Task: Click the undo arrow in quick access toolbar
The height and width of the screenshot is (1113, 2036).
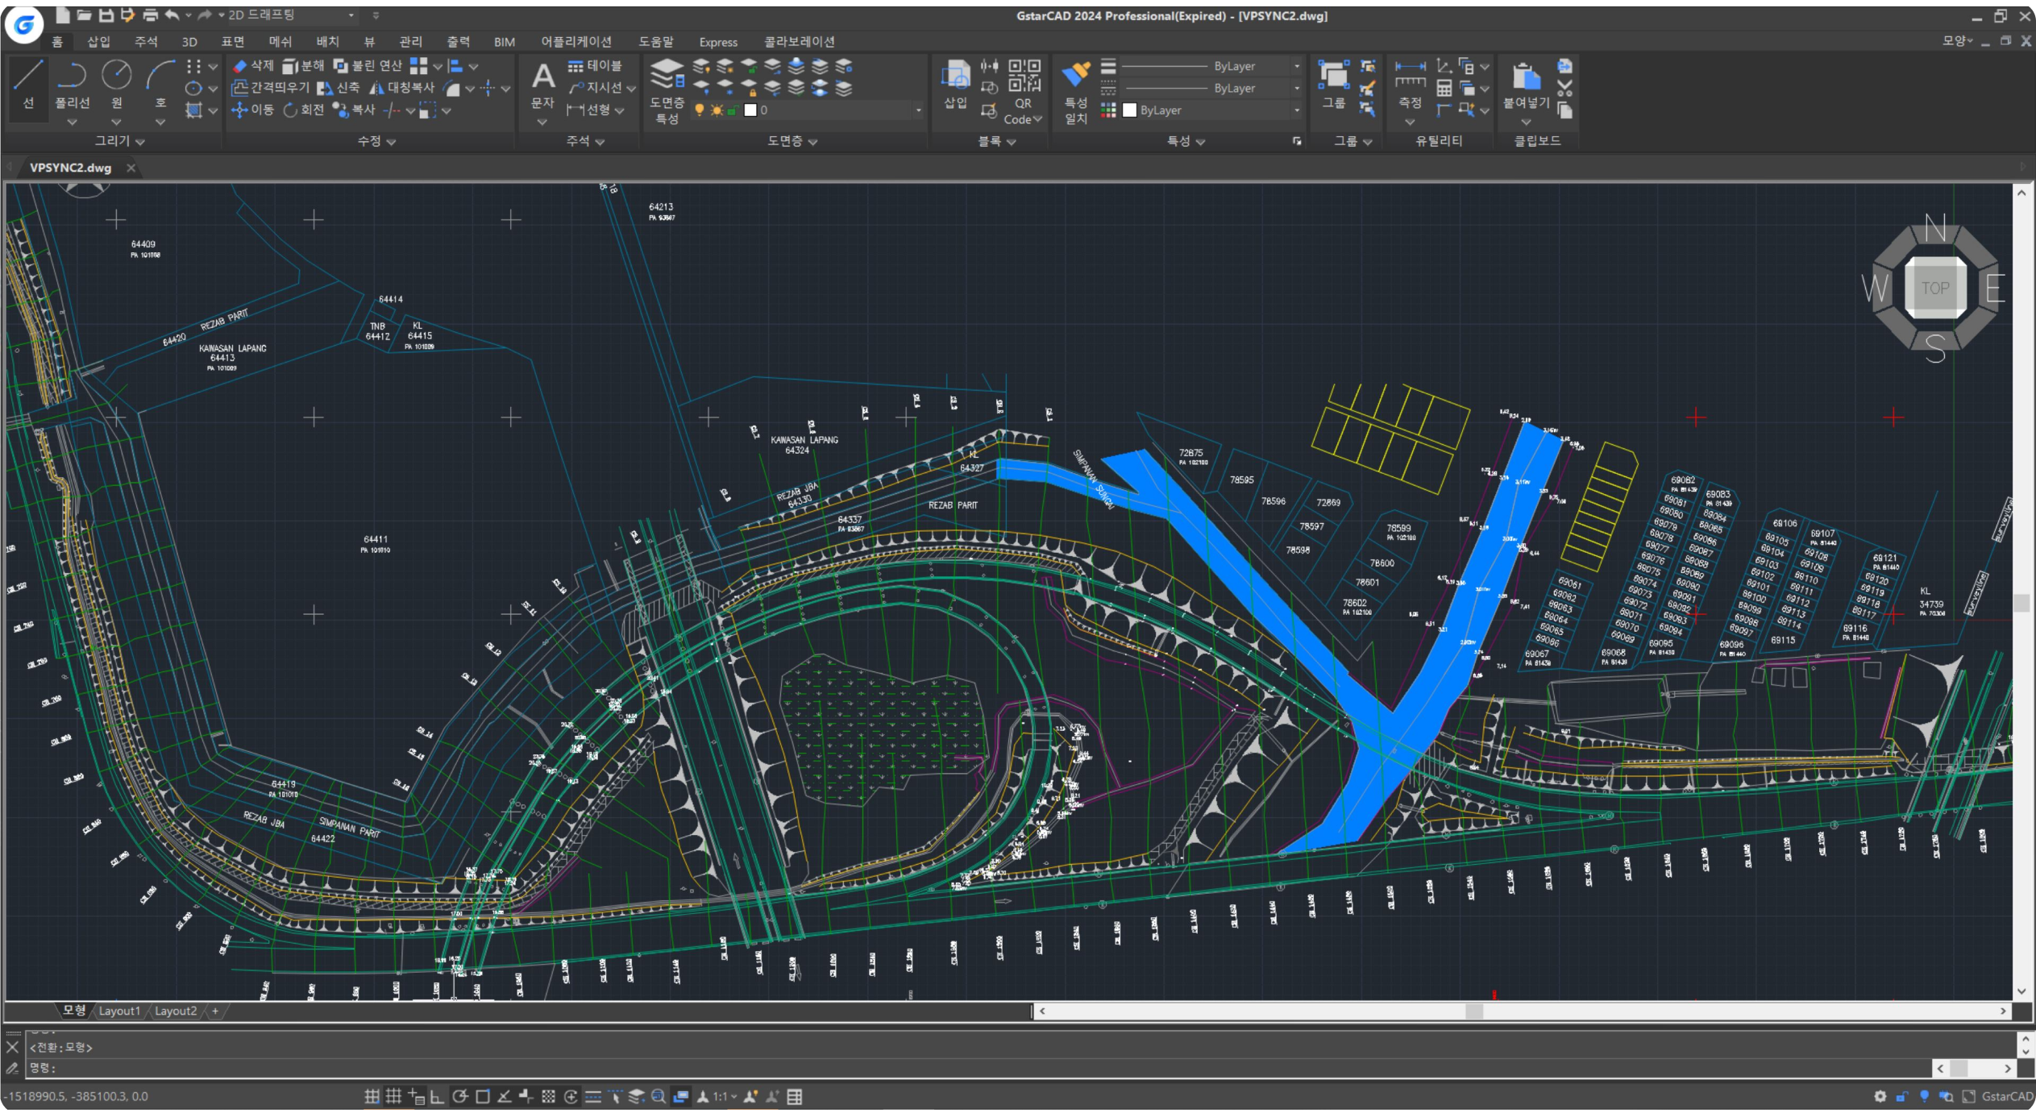Action: point(172,15)
